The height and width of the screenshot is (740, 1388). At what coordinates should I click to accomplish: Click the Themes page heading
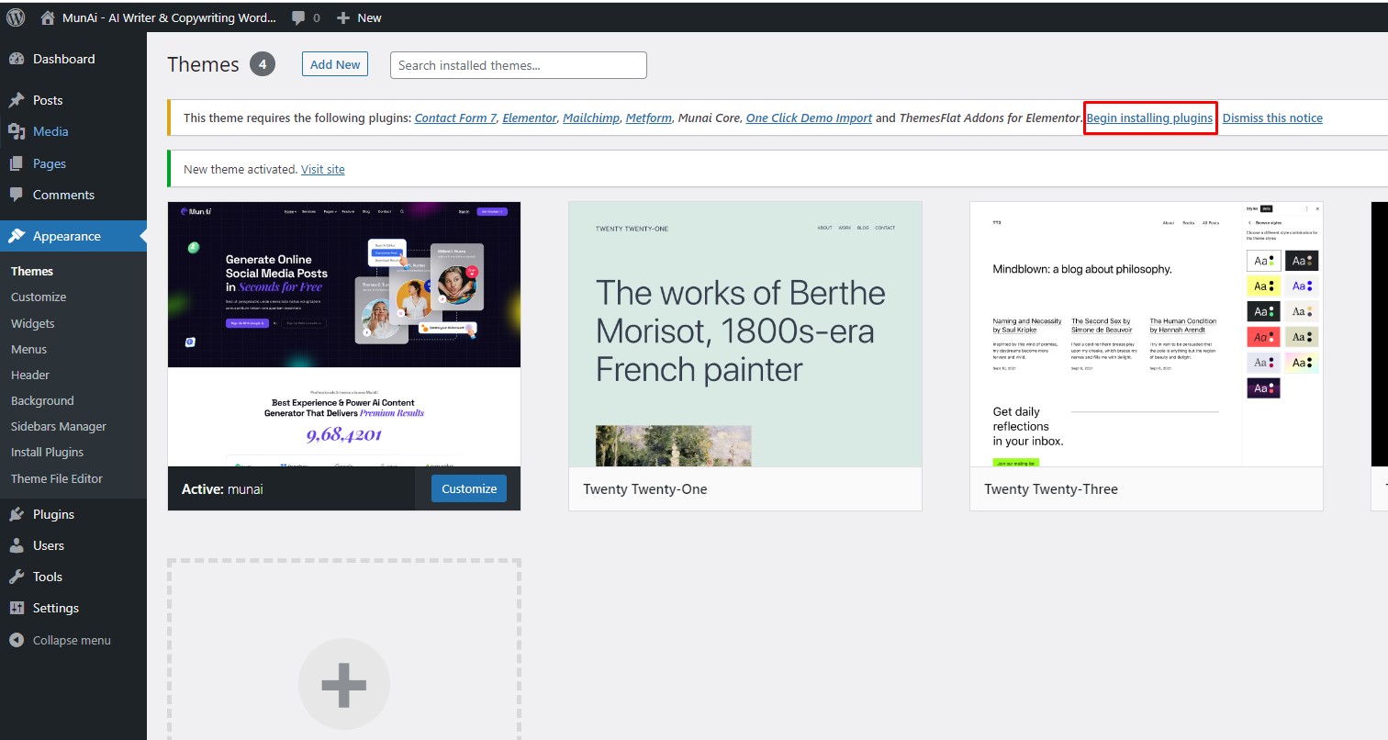pyautogui.click(x=203, y=64)
